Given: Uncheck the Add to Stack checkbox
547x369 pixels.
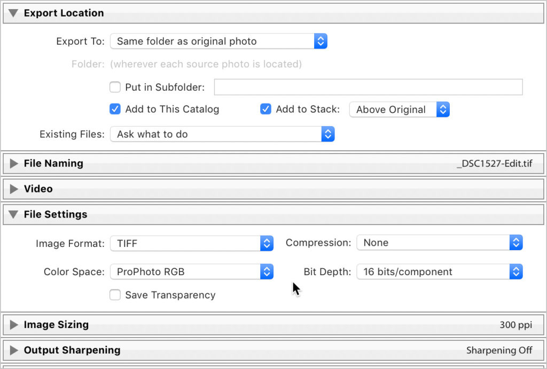Looking at the screenshot, I should (x=266, y=109).
